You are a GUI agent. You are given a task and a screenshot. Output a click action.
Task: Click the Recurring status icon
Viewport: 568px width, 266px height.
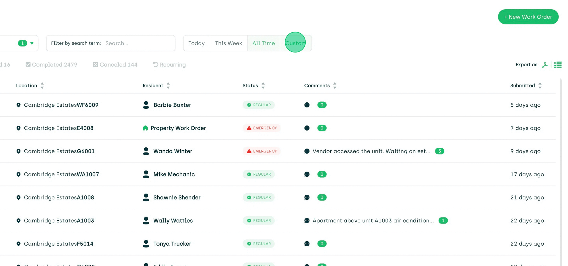tap(155, 64)
